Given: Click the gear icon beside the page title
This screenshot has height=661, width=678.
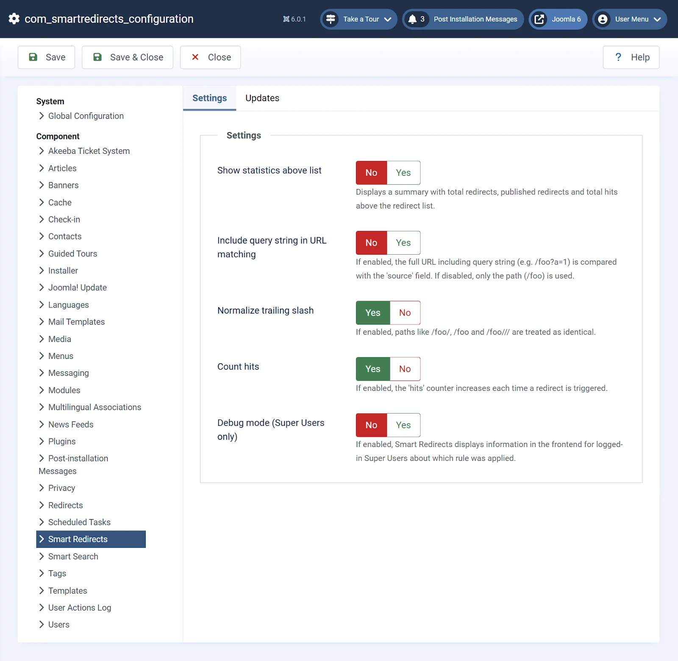Looking at the screenshot, I should [x=13, y=19].
